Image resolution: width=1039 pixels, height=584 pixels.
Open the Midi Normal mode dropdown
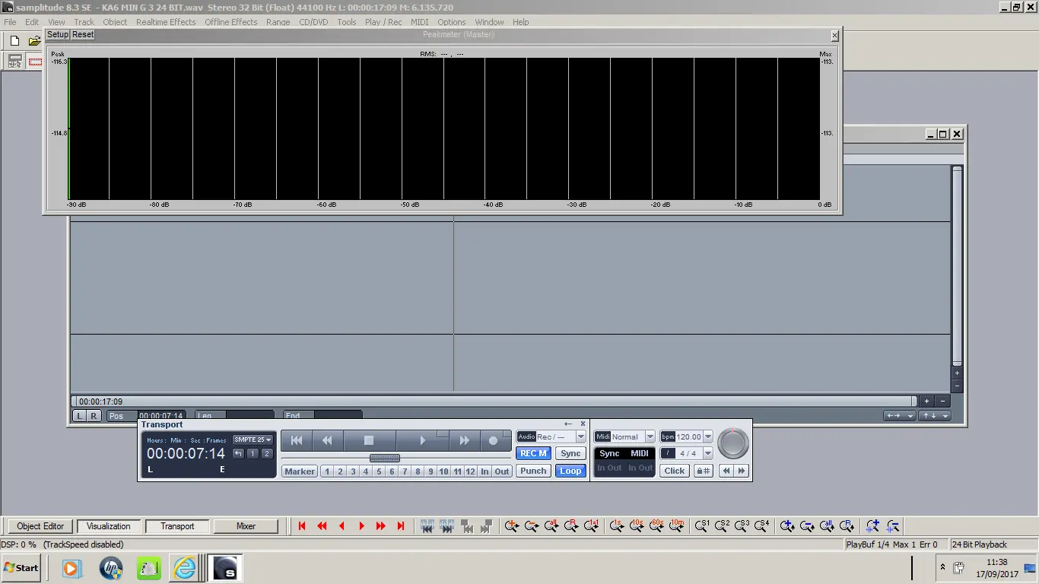pos(650,436)
